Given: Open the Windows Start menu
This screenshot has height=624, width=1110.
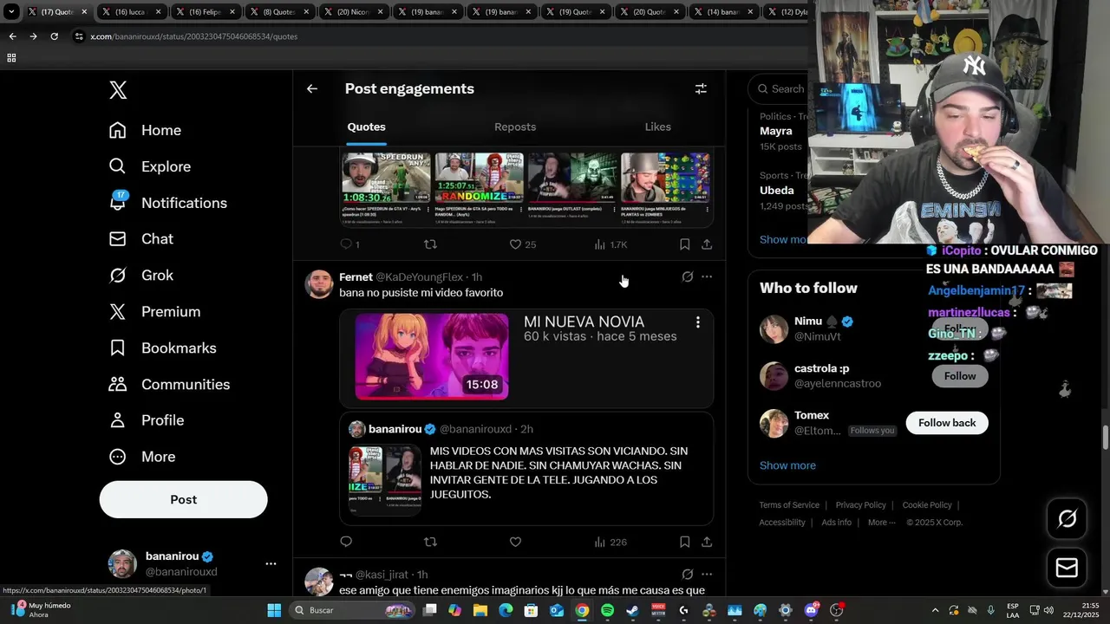Looking at the screenshot, I should [274, 610].
